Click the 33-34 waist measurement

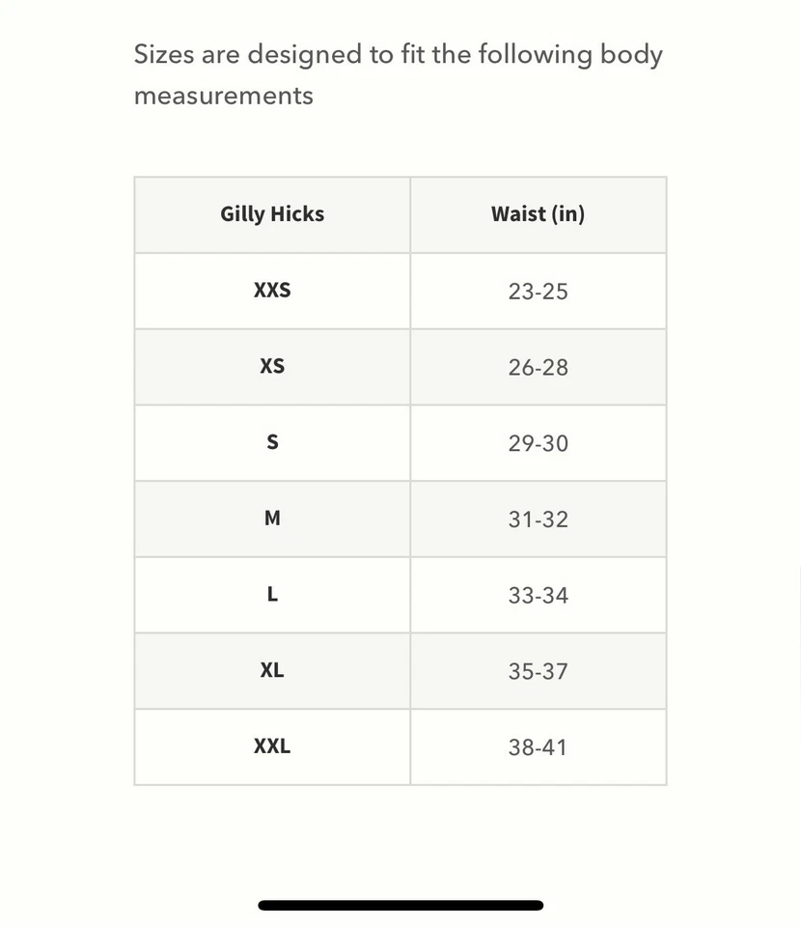pos(538,596)
